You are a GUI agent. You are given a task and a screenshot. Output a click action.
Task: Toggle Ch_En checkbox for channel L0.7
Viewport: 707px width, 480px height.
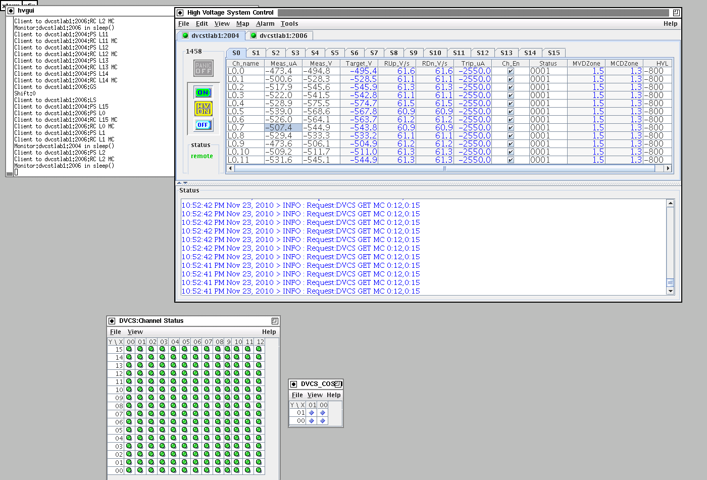click(511, 128)
